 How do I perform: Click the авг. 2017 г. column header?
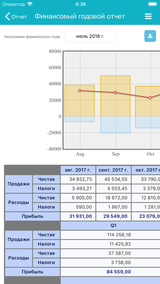tap(78, 170)
